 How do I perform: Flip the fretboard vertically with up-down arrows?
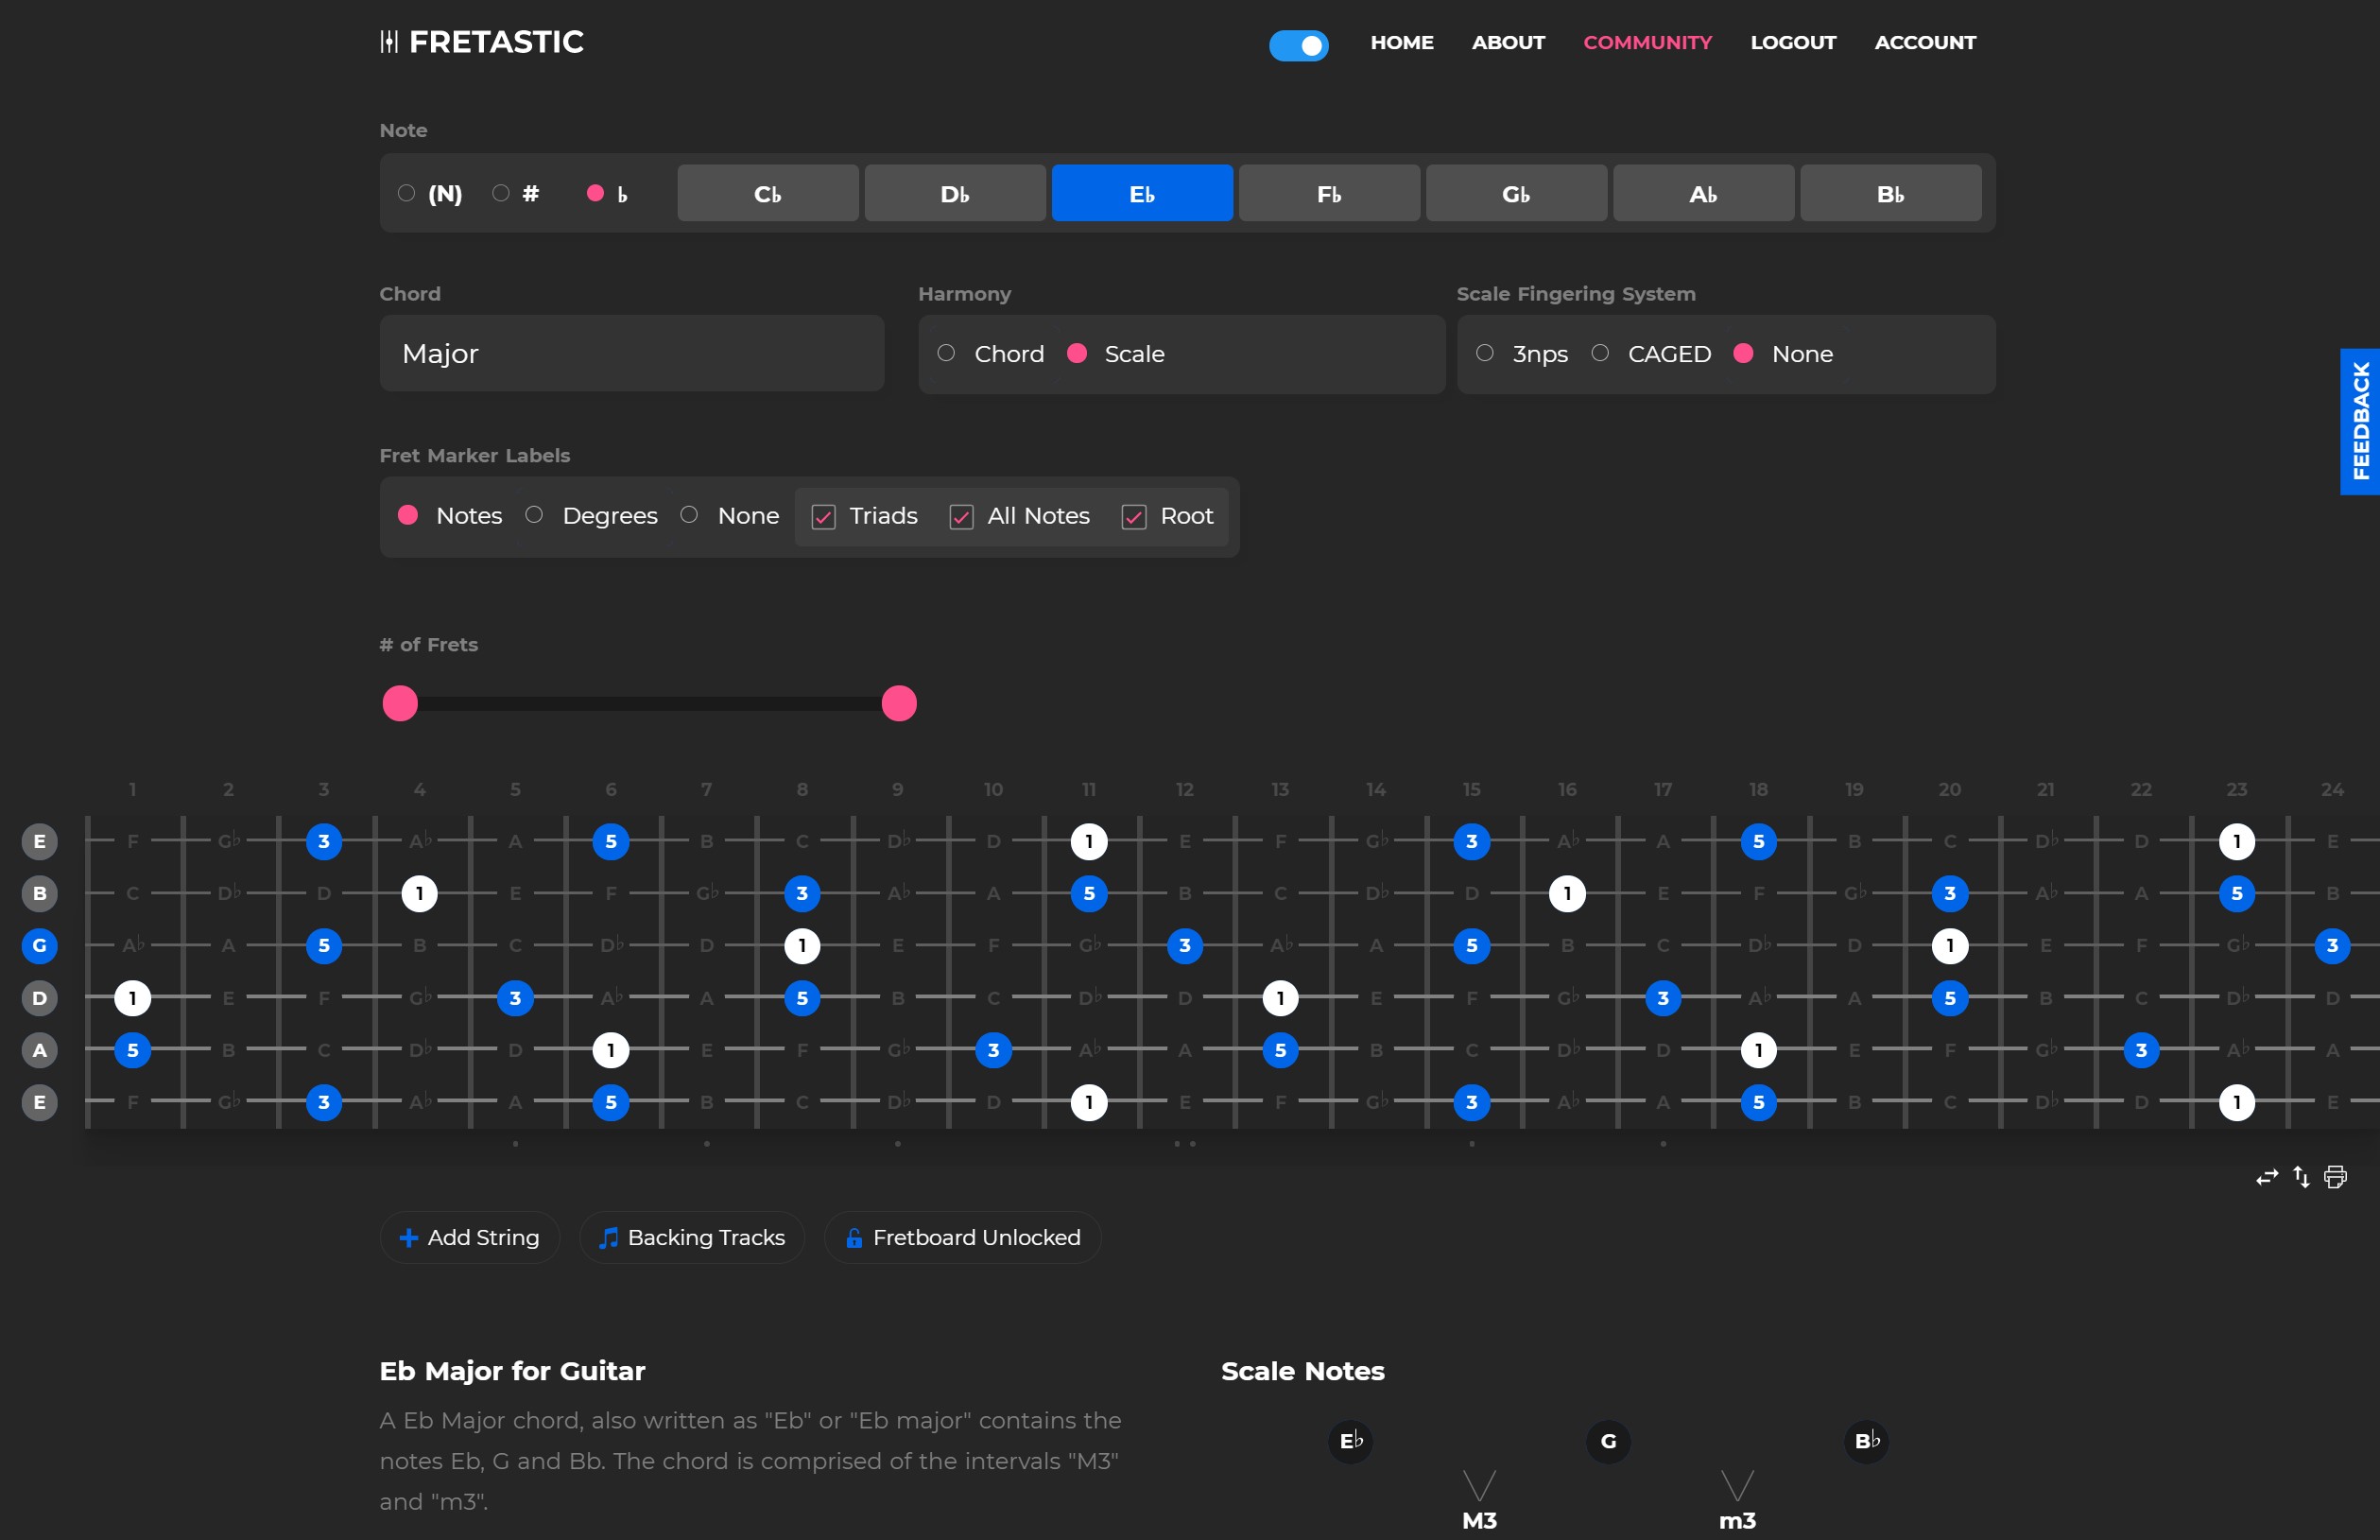coord(2301,1177)
